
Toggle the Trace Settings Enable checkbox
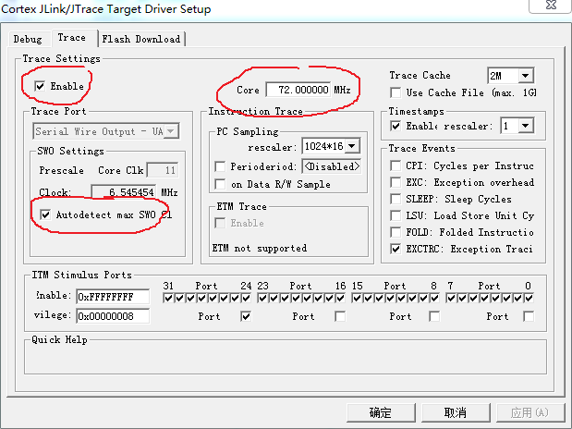click(40, 86)
